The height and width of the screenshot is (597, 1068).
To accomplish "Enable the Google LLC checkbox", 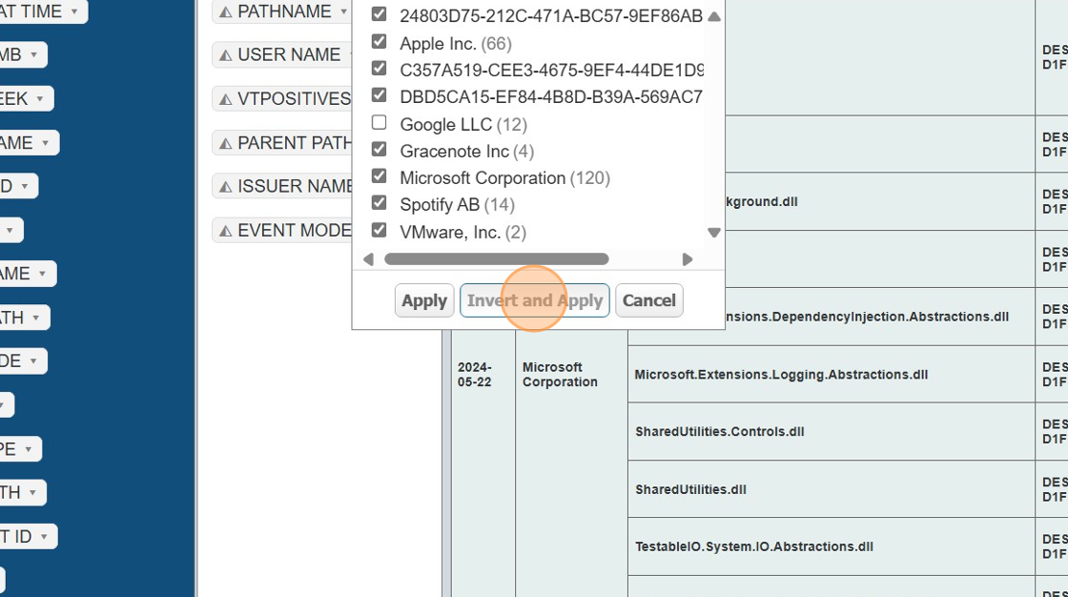I will click(x=379, y=122).
